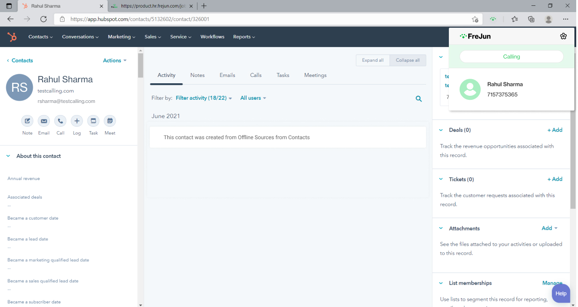
Task: Open the Actions dropdown
Action: pyautogui.click(x=115, y=60)
